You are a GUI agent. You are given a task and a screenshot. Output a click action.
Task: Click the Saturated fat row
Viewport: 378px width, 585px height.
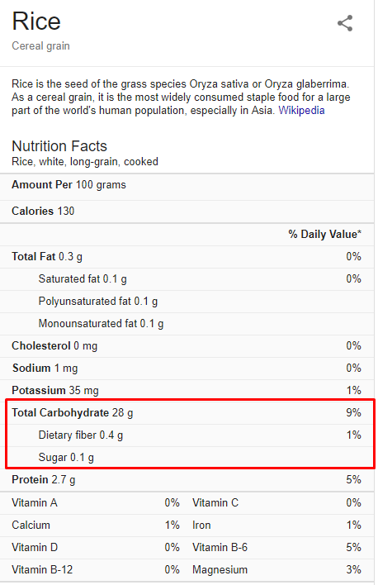(x=187, y=279)
